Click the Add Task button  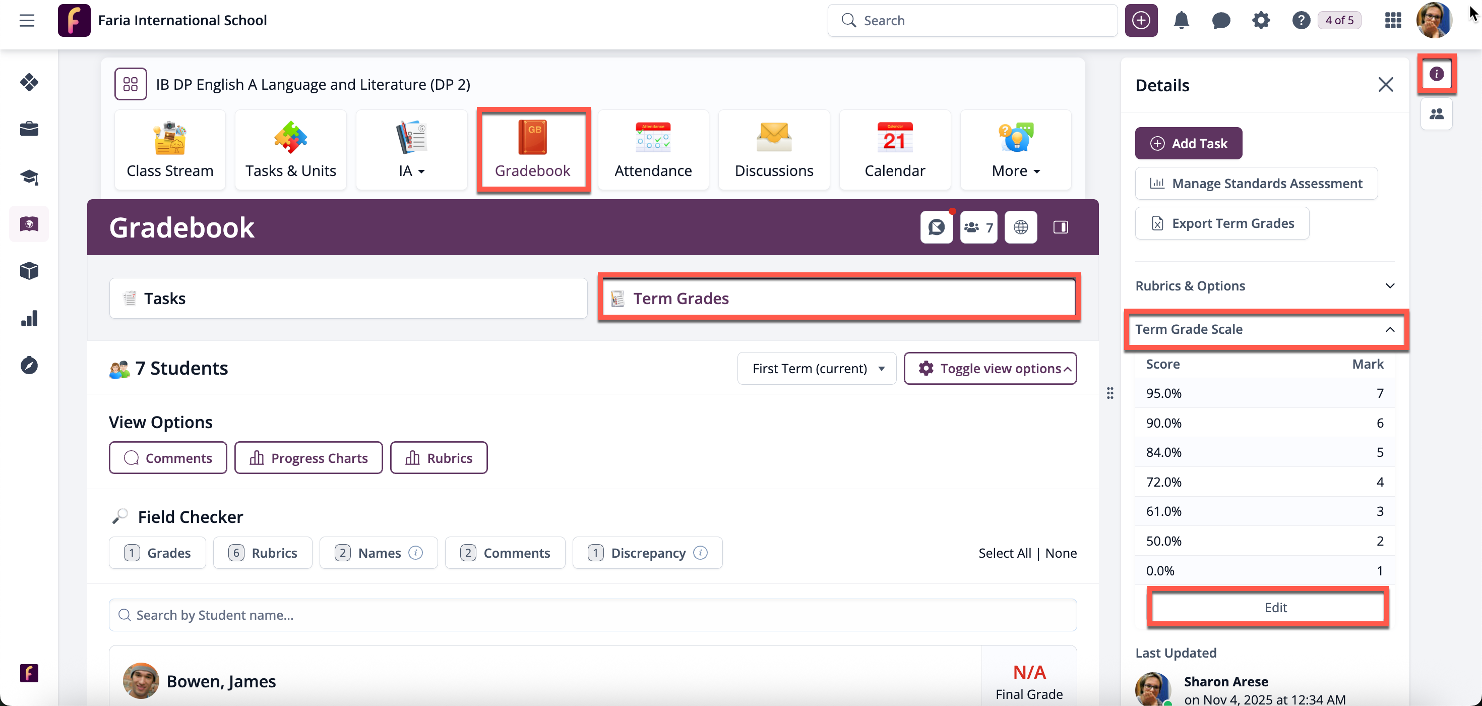pos(1188,143)
